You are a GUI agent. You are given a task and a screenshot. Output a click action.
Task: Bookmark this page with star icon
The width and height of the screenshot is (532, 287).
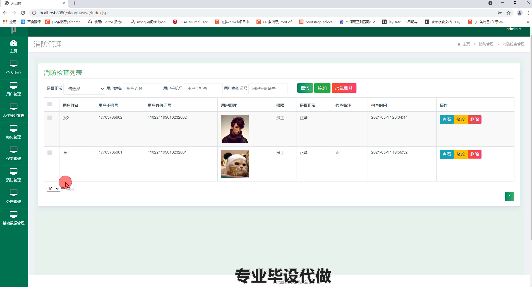point(509,13)
